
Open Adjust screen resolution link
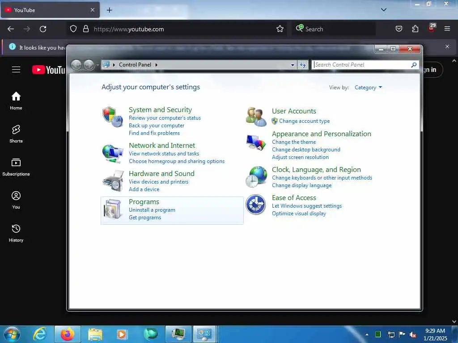pos(300,157)
